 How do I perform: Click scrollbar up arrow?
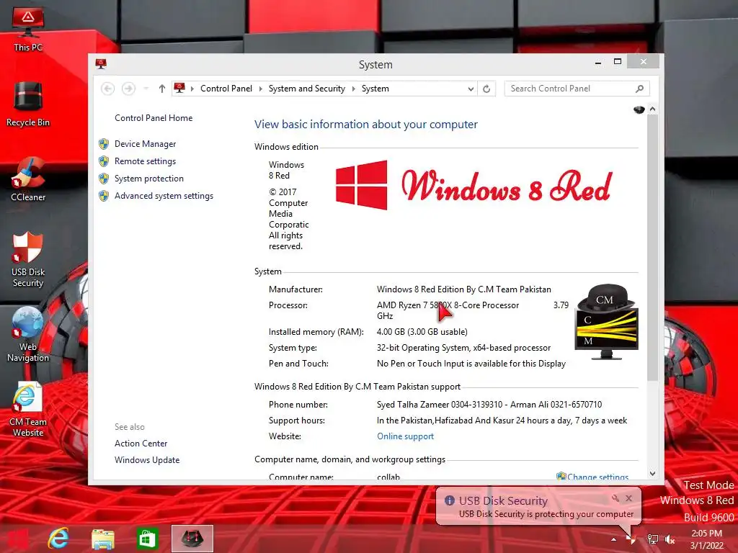click(x=652, y=109)
